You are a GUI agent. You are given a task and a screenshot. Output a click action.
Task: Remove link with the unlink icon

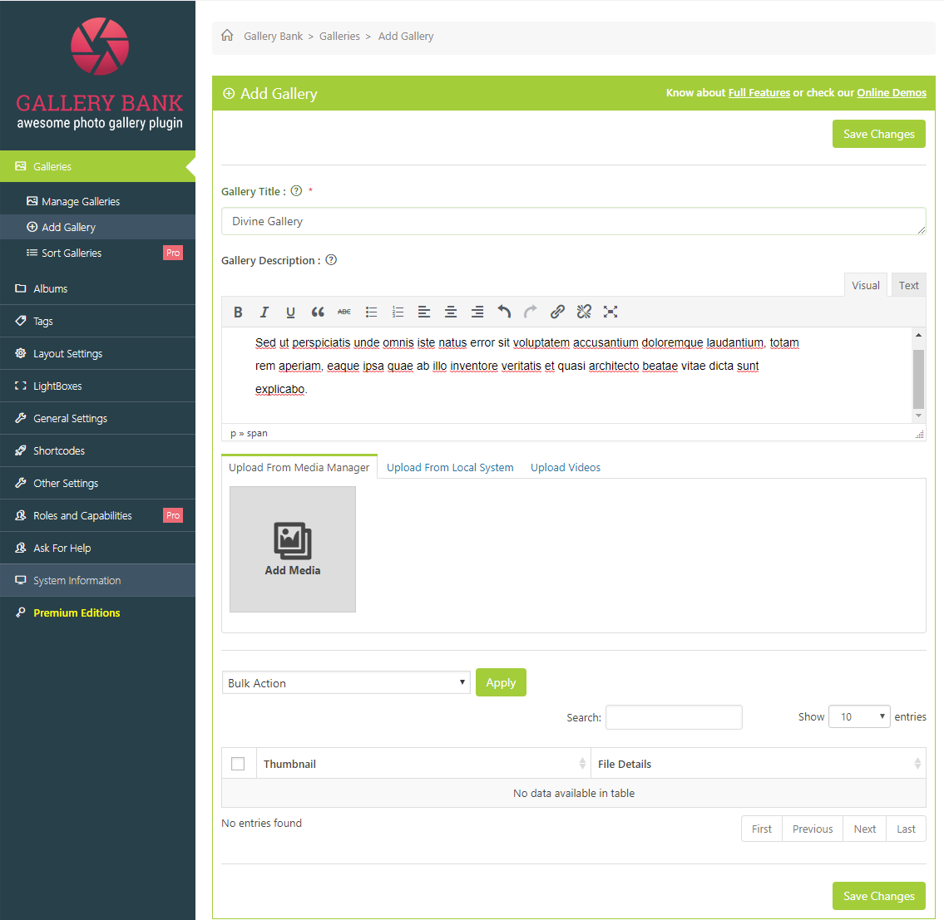(583, 312)
